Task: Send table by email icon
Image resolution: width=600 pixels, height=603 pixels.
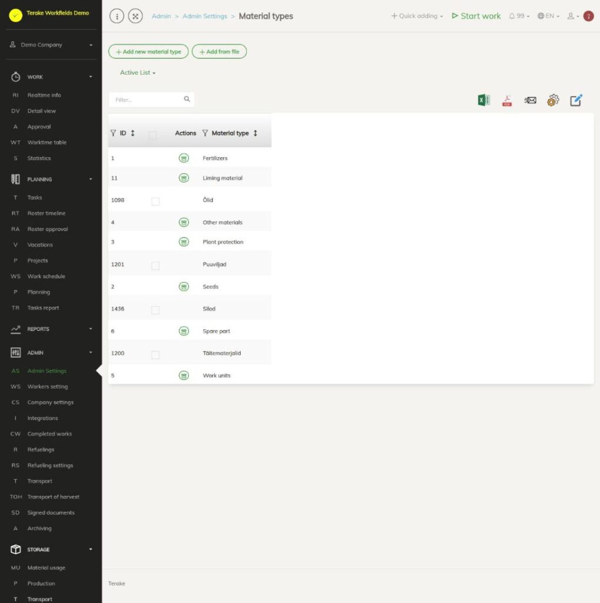Action: [530, 100]
